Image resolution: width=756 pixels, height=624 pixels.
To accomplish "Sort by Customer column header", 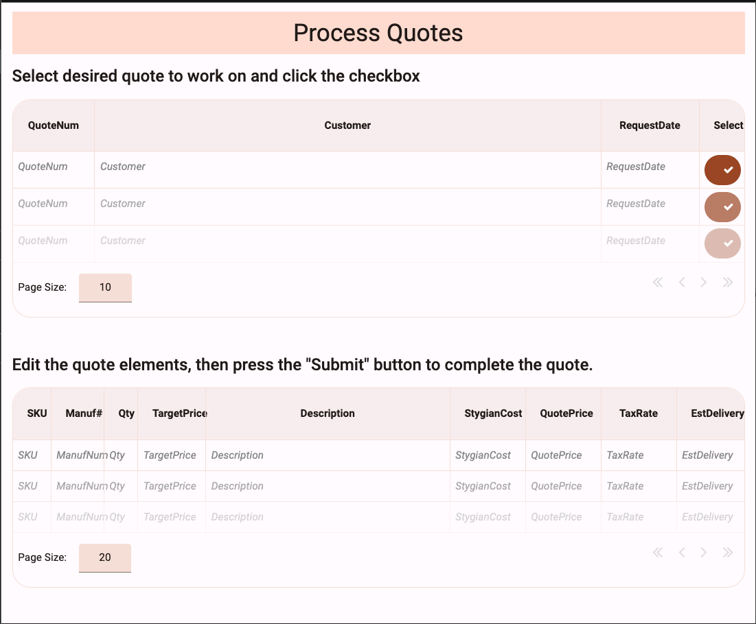I will pos(347,125).
